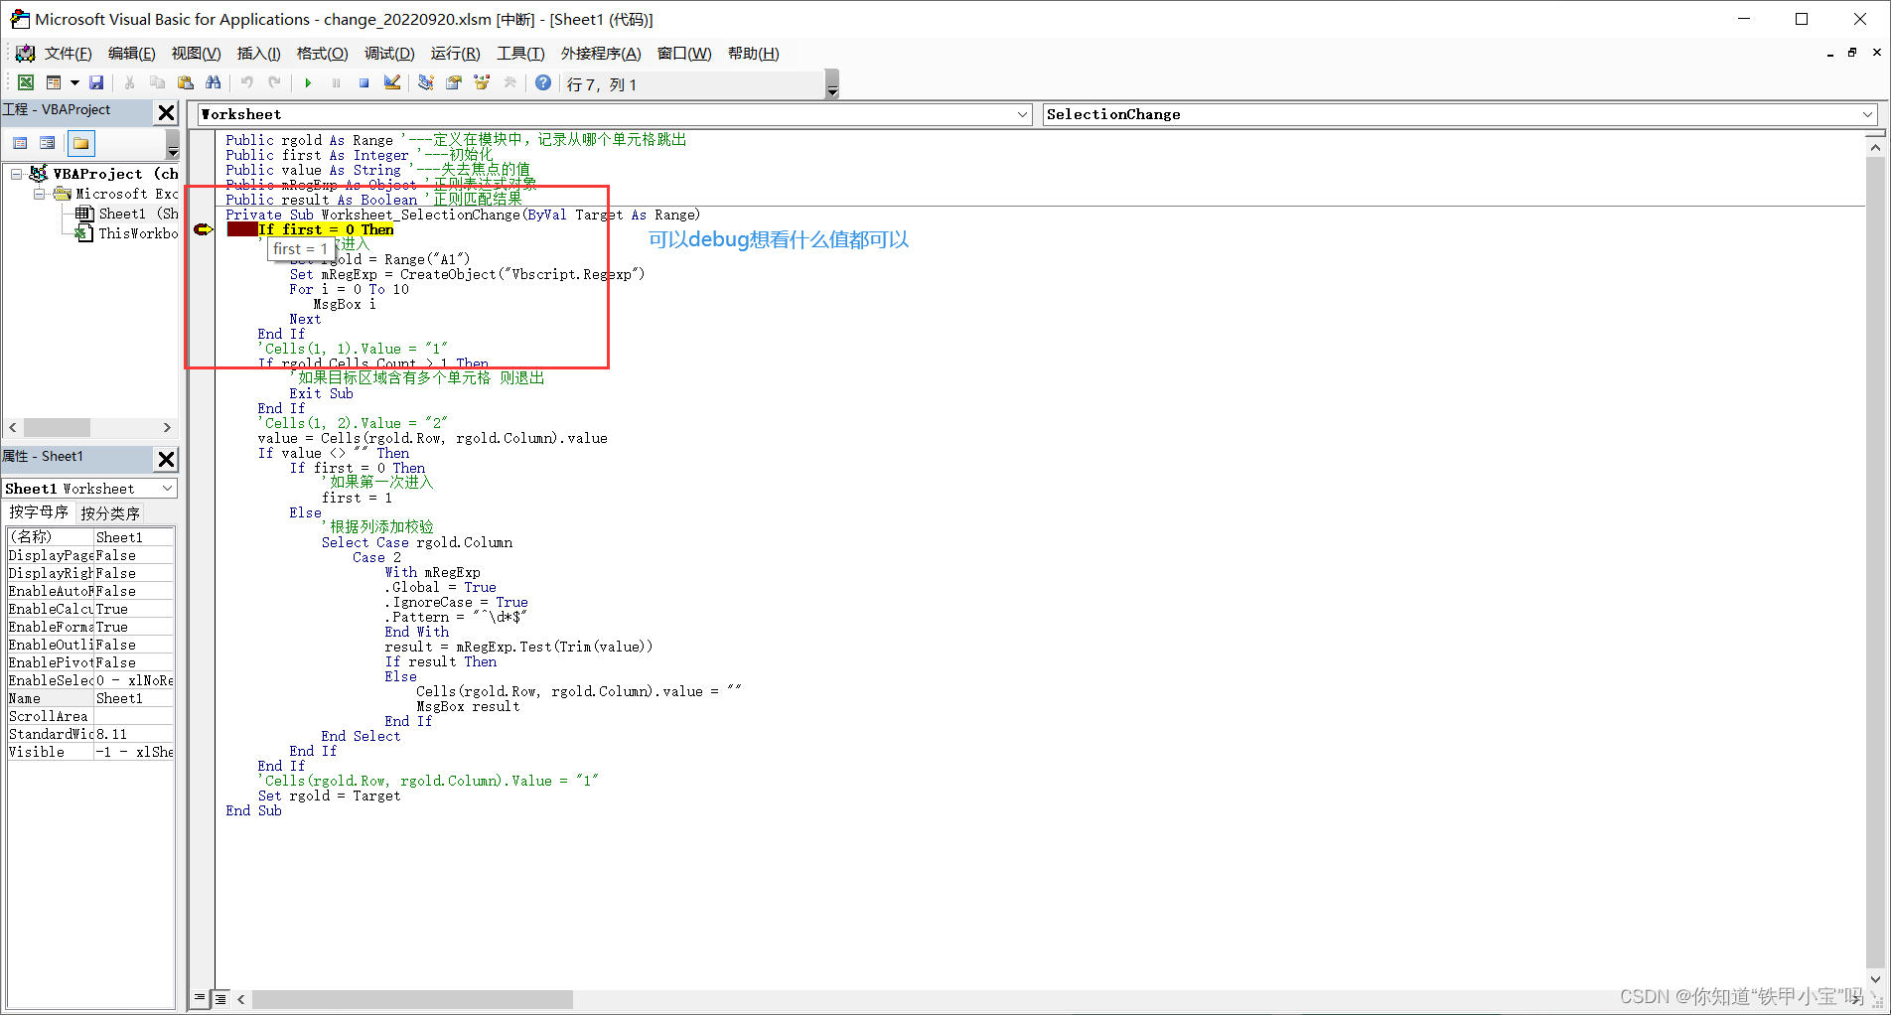Open the 调试(D) menu
This screenshot has height=1015, width=1891.
(389, 54)
